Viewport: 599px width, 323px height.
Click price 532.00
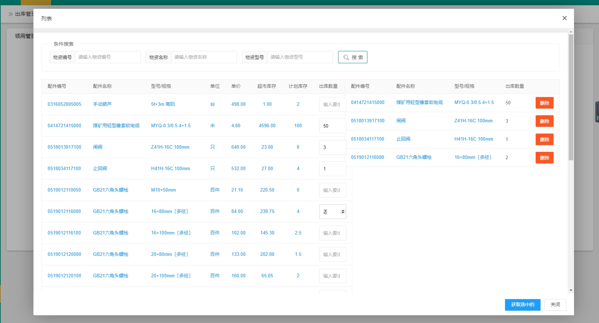tap(239, 169)
